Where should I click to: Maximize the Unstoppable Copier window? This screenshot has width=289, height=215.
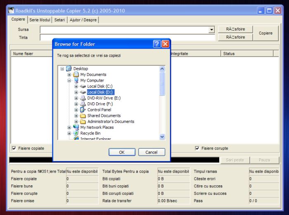coord(269,10)
